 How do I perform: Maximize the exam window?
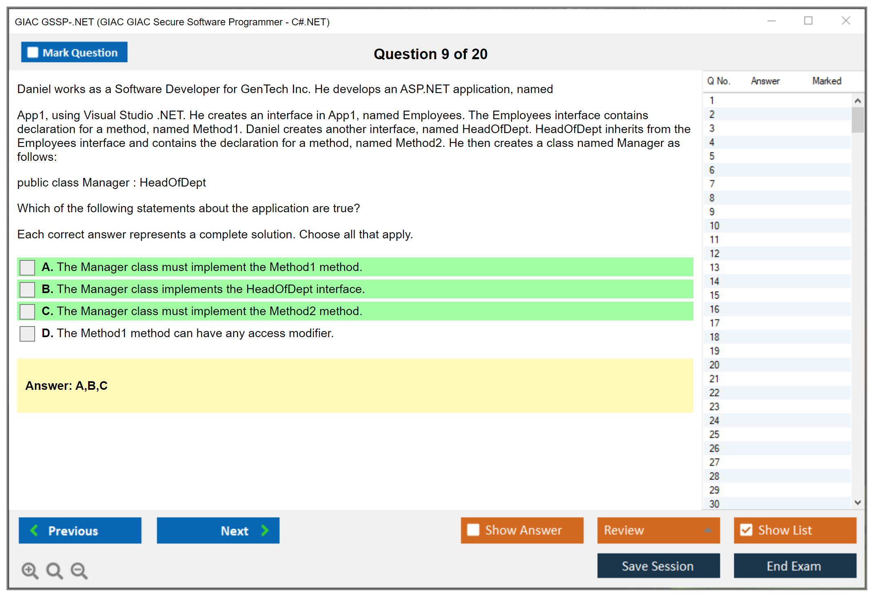[808, 21]
